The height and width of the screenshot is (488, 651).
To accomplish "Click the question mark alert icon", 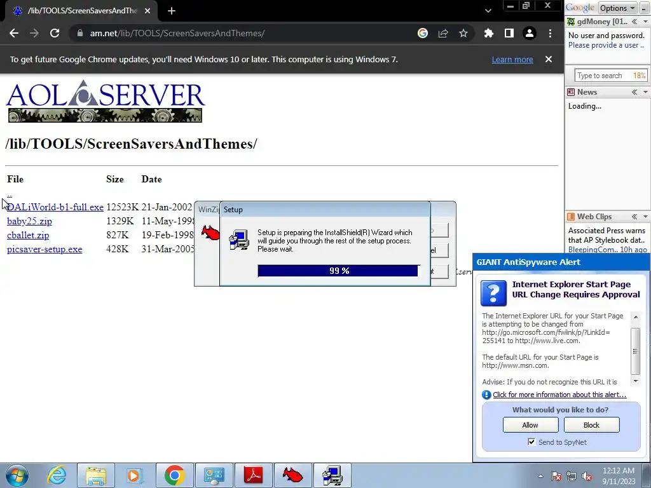I will click(x=493, y=293).
